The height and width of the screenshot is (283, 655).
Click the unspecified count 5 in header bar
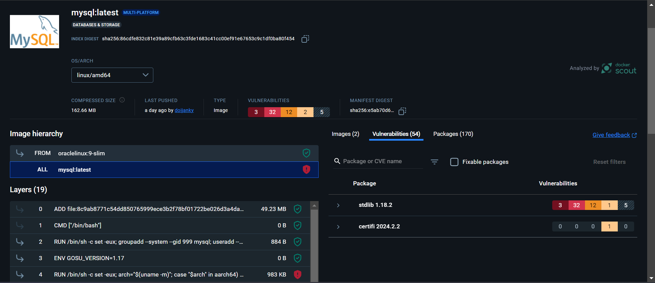click(x=322, y=112)
